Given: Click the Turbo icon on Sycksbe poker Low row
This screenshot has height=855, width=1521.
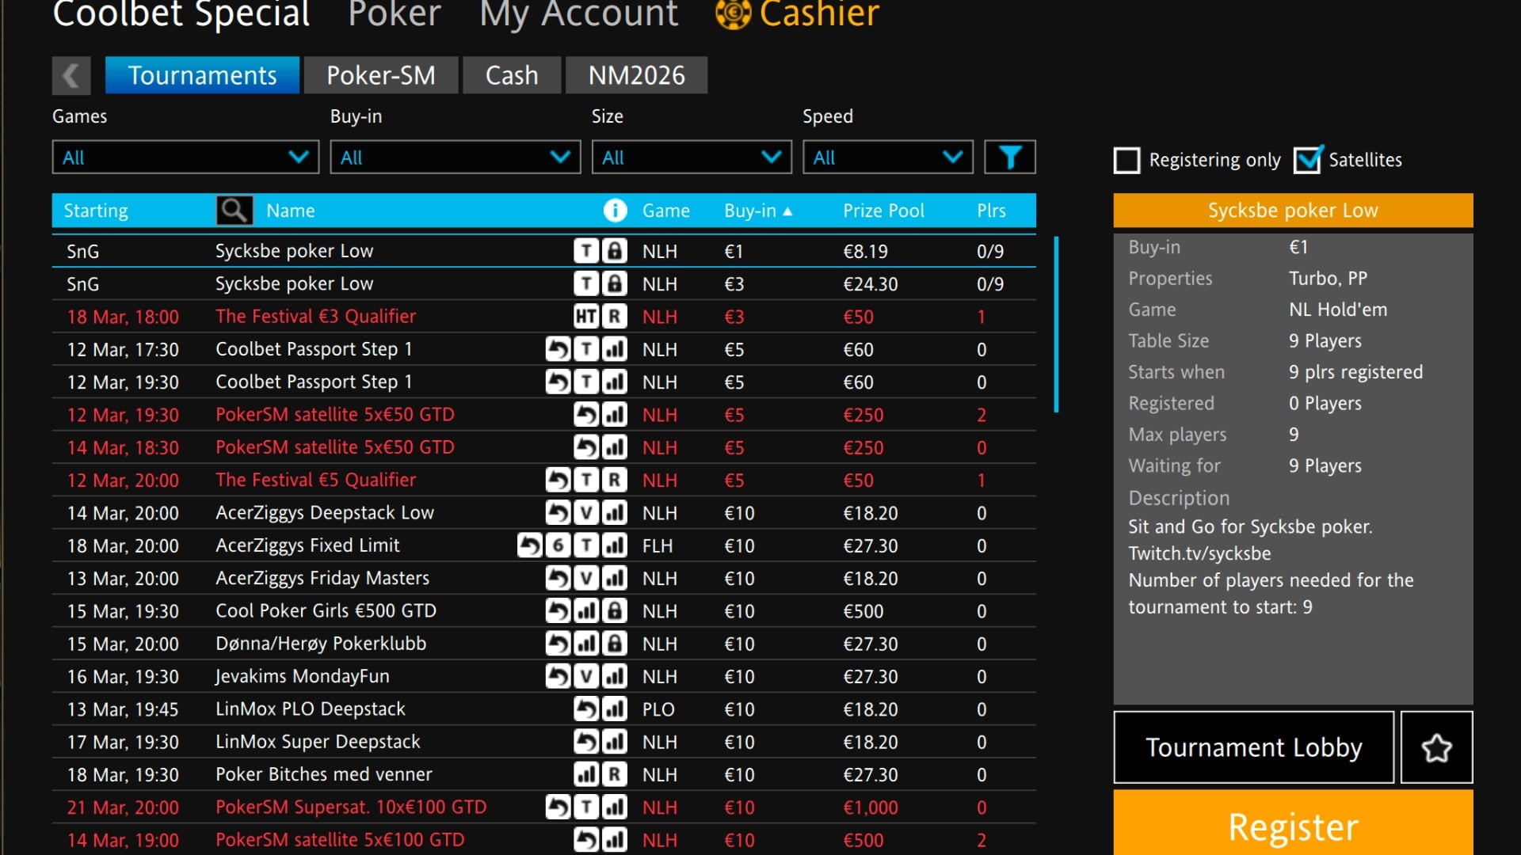Looking at the screenshot, I should tap(587, 250).
